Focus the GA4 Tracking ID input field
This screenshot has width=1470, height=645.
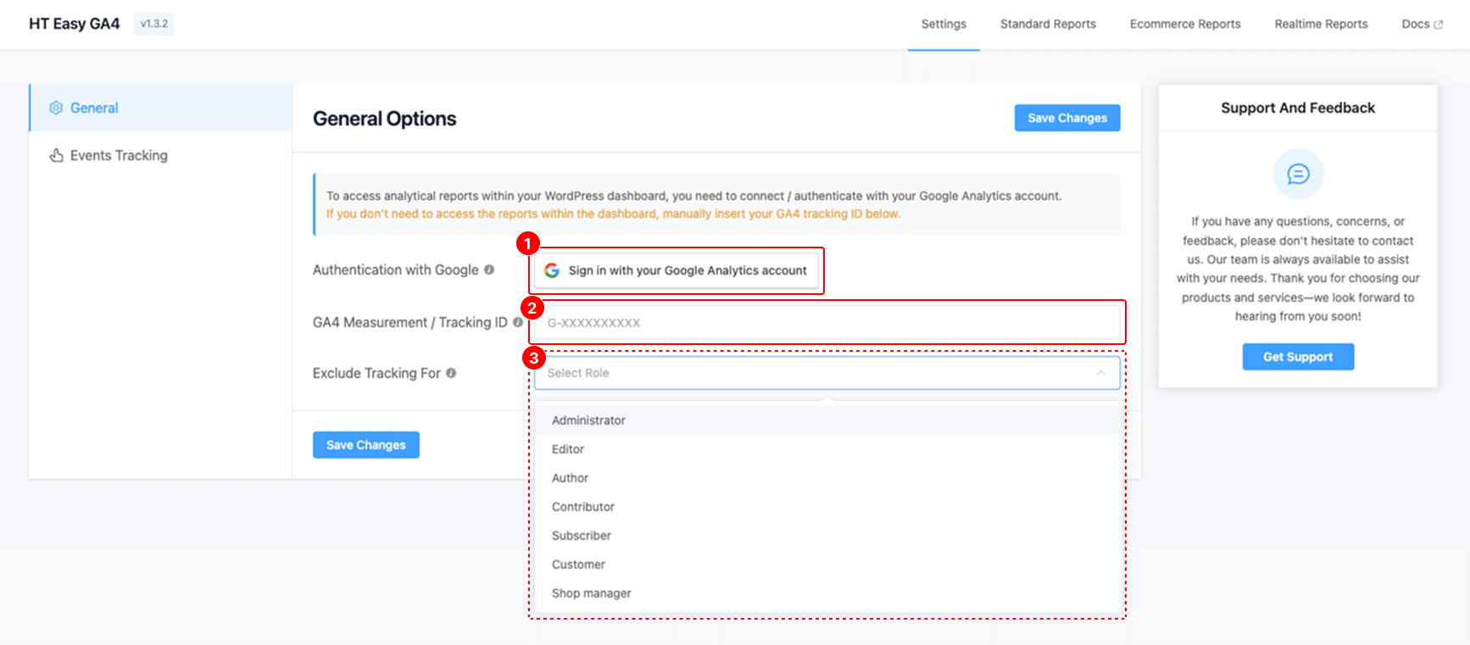click(827, 322)
